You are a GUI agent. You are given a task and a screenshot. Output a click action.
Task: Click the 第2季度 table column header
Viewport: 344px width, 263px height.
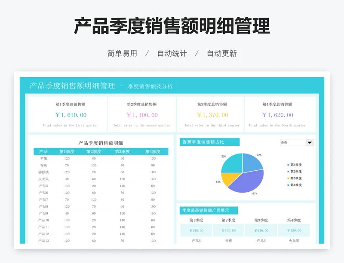(94, 151)
